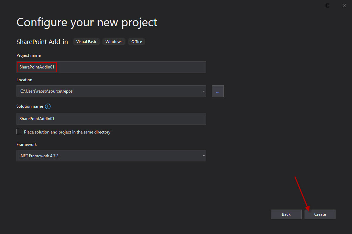Click the SharePoint Add-in template title
Viewport: 352px width, 234px height.
(x=42, y=42)
